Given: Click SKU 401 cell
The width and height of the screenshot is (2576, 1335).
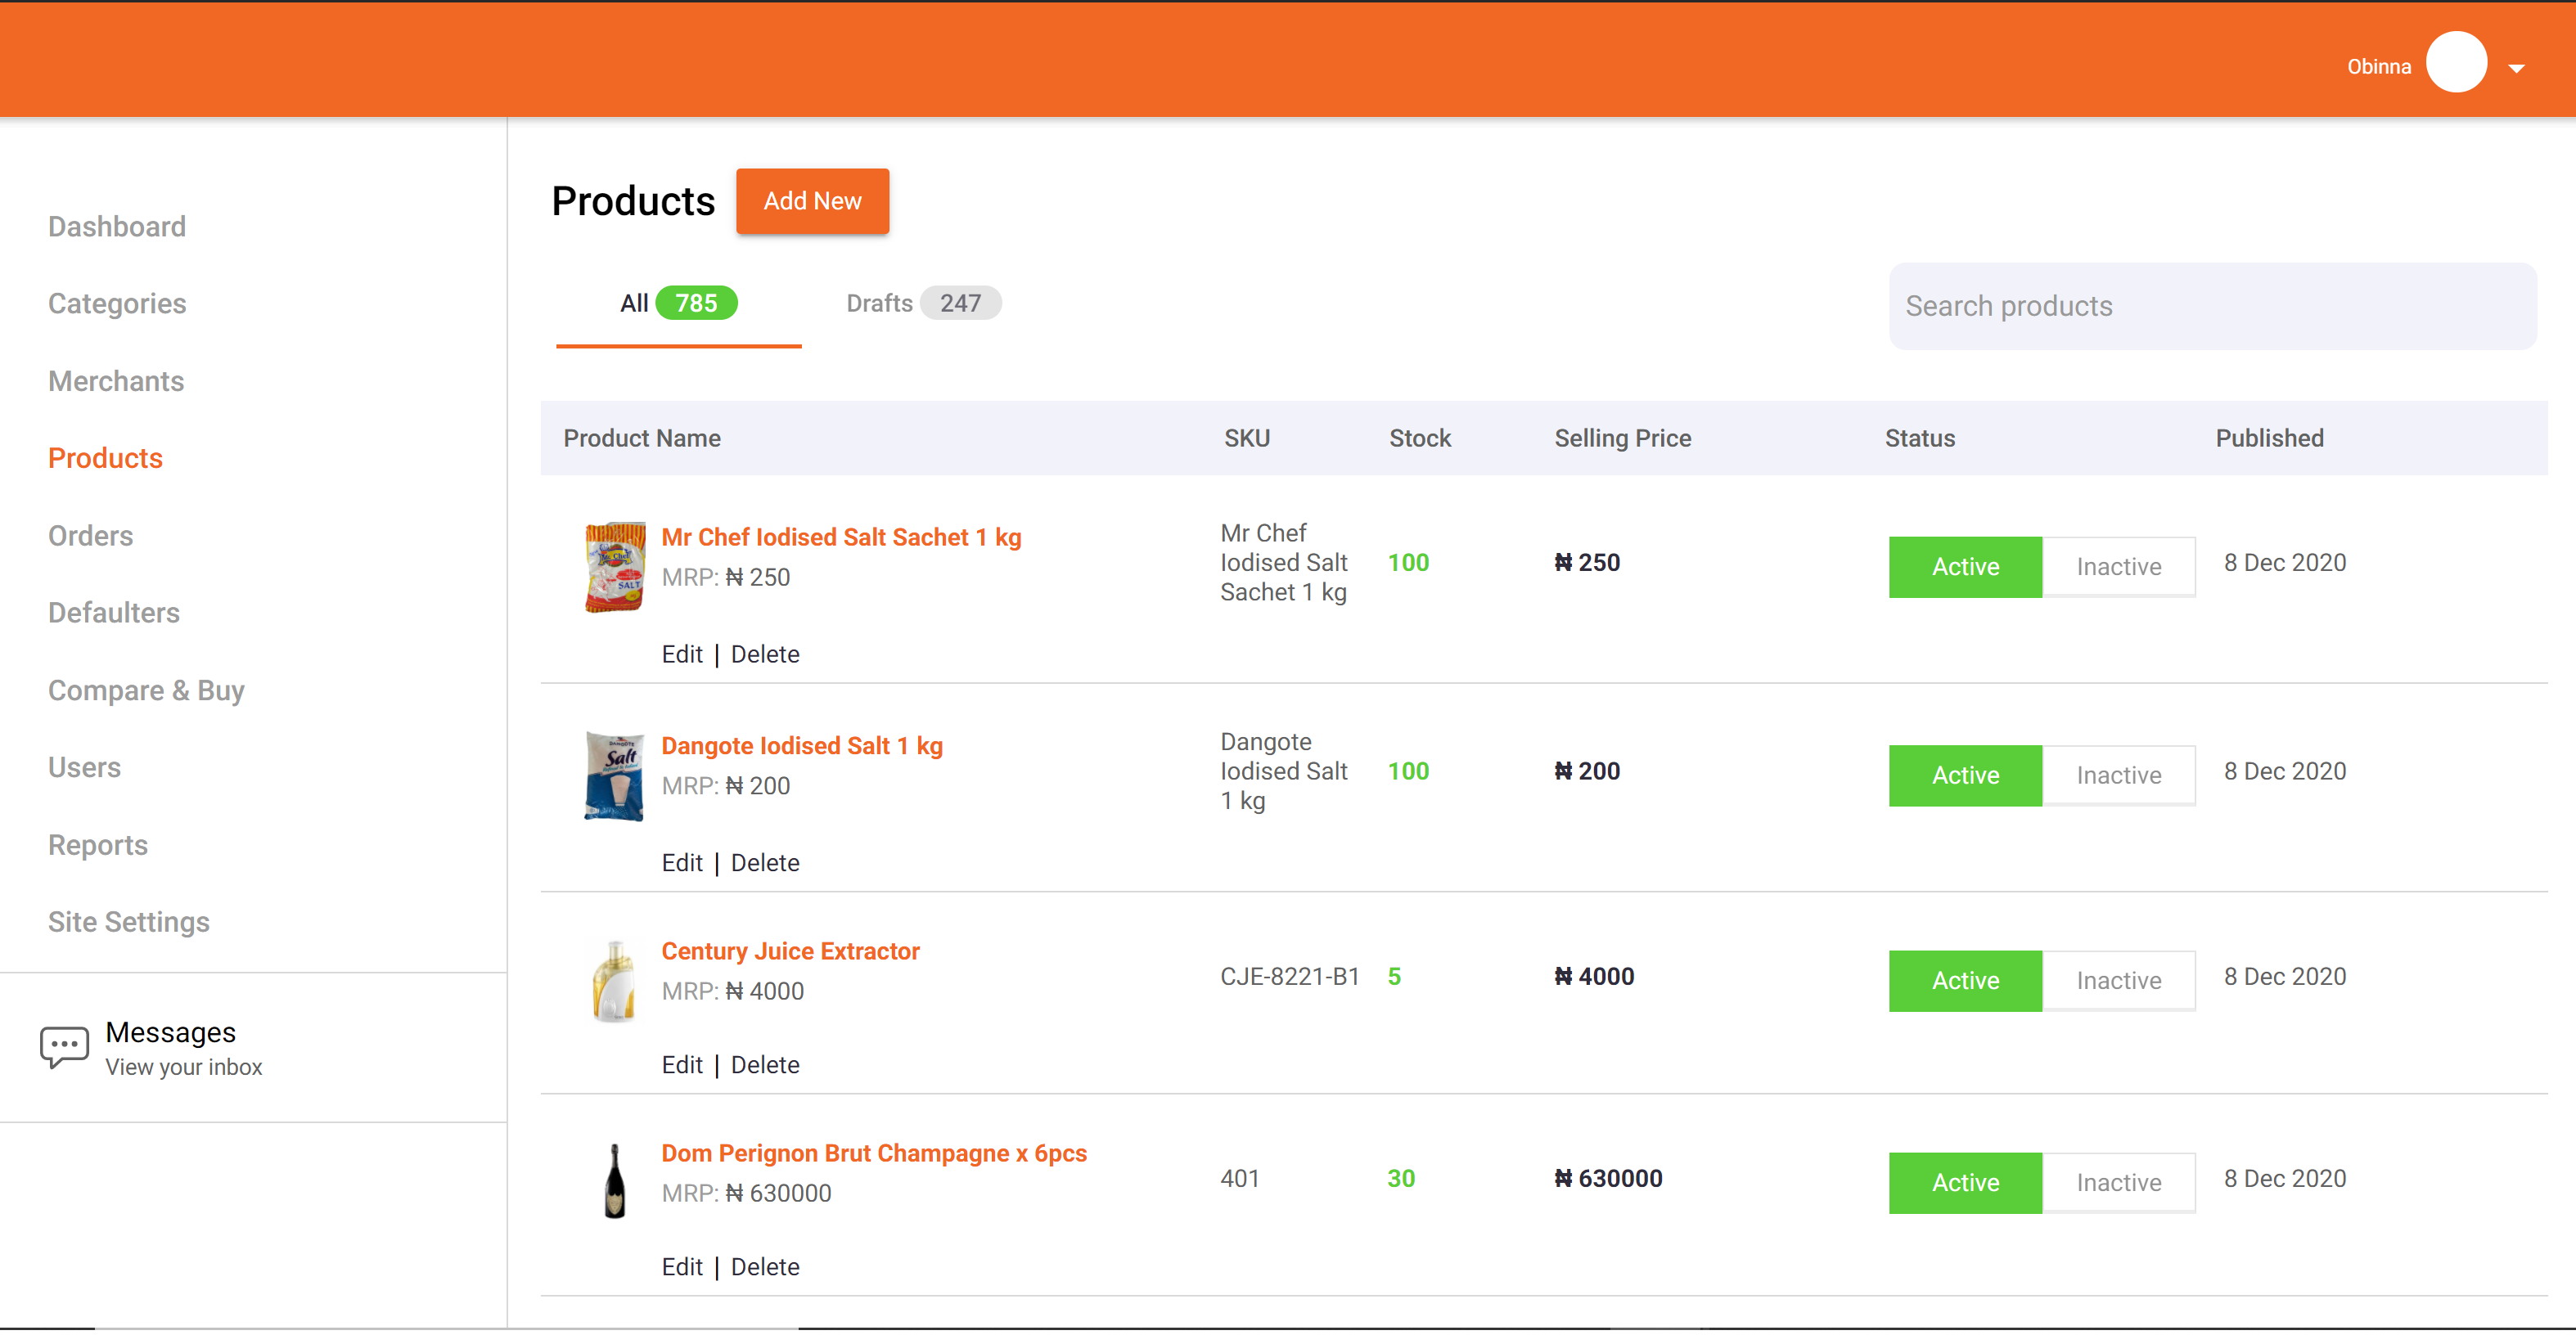Looking at the screenshot, I should click(1240, 1179).
